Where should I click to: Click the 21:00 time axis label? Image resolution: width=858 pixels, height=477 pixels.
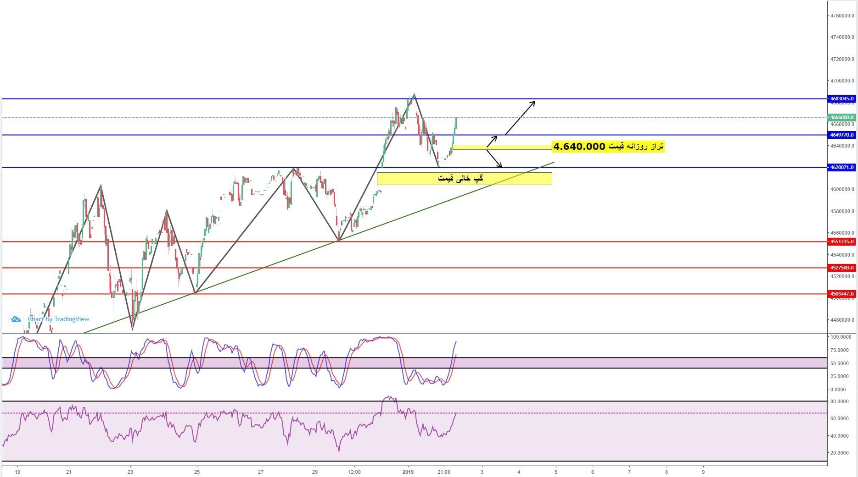(x=443, y=472)
